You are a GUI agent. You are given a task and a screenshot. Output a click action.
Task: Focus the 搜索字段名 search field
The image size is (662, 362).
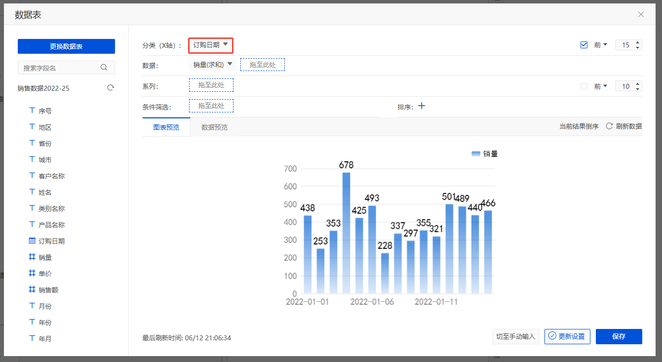point(66,68)
